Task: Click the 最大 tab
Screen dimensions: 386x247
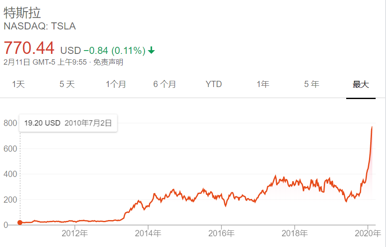Action: tap(361, 85)
